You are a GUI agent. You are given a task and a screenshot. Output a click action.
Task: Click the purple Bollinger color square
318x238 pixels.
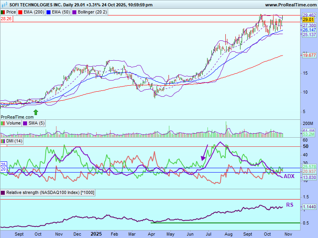74,12
